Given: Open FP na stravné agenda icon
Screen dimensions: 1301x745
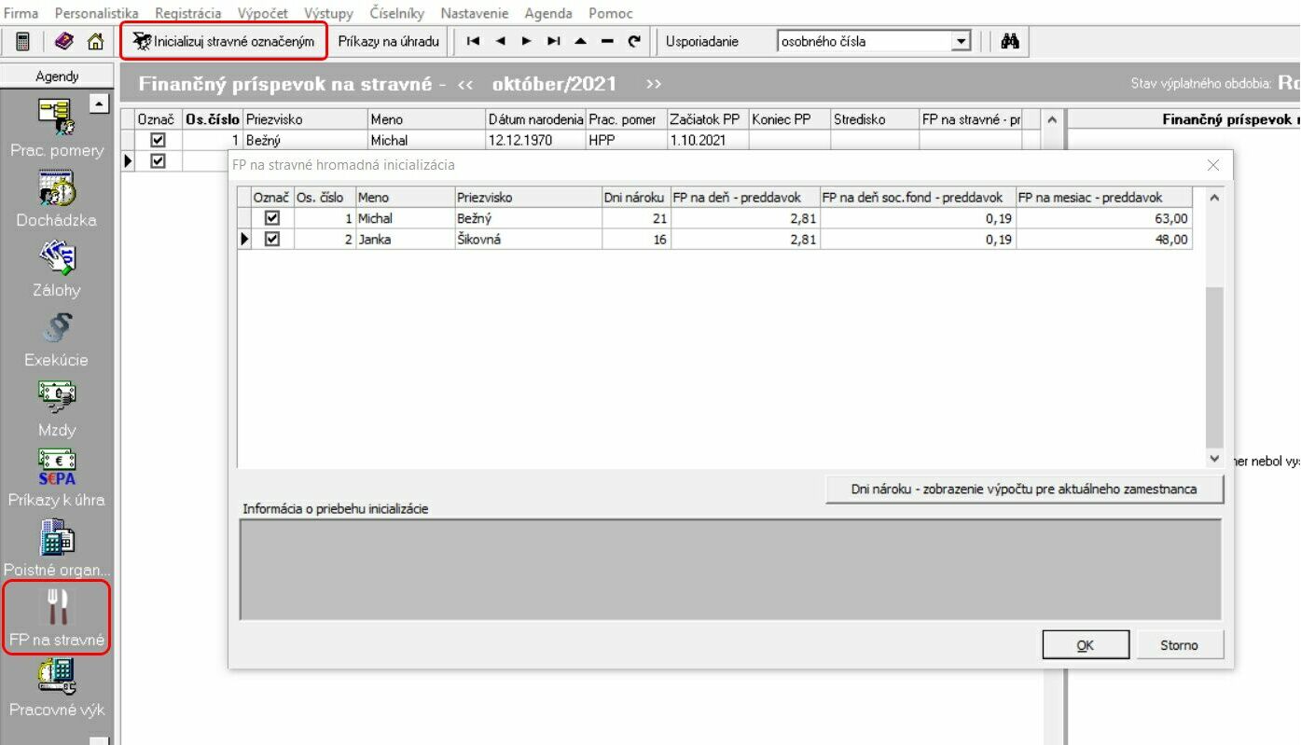Looking at the screenshot, I should pos(57,617).
